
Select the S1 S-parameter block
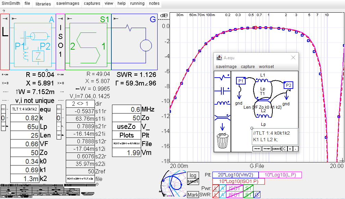point(88,42)
